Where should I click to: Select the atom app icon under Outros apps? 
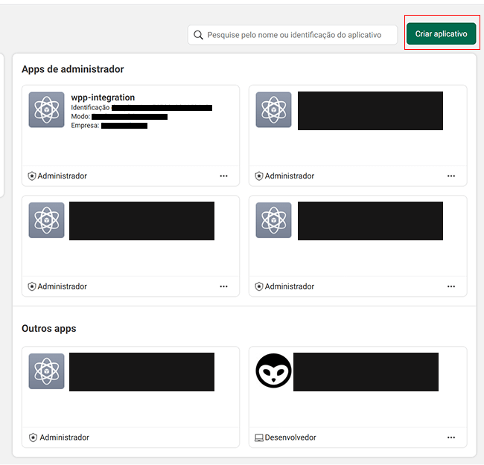(x=47, y=371)
